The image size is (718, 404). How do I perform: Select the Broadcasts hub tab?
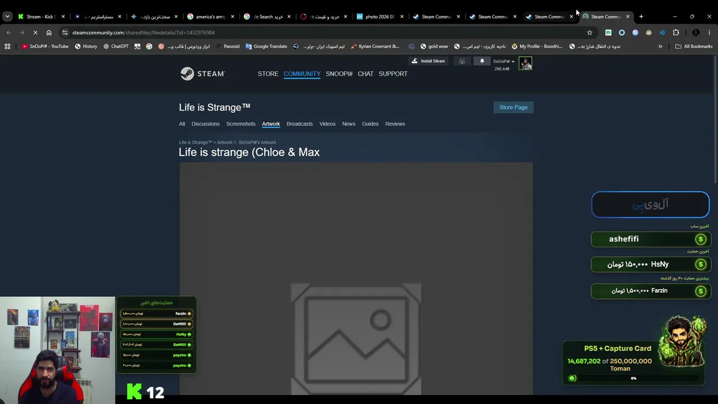coord(300,124)
